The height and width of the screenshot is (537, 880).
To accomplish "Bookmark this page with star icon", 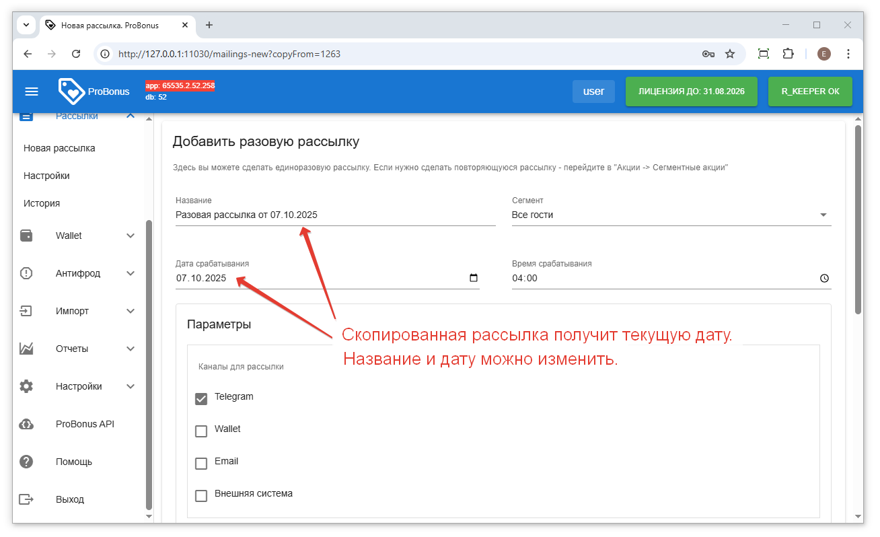I will click(x=730, y=54).
